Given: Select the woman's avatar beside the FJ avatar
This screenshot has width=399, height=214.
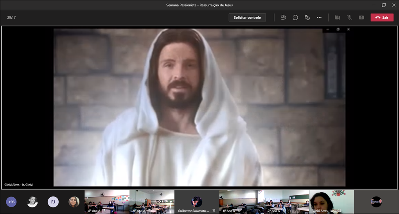Looking at the screenshot, I should 74,202.
